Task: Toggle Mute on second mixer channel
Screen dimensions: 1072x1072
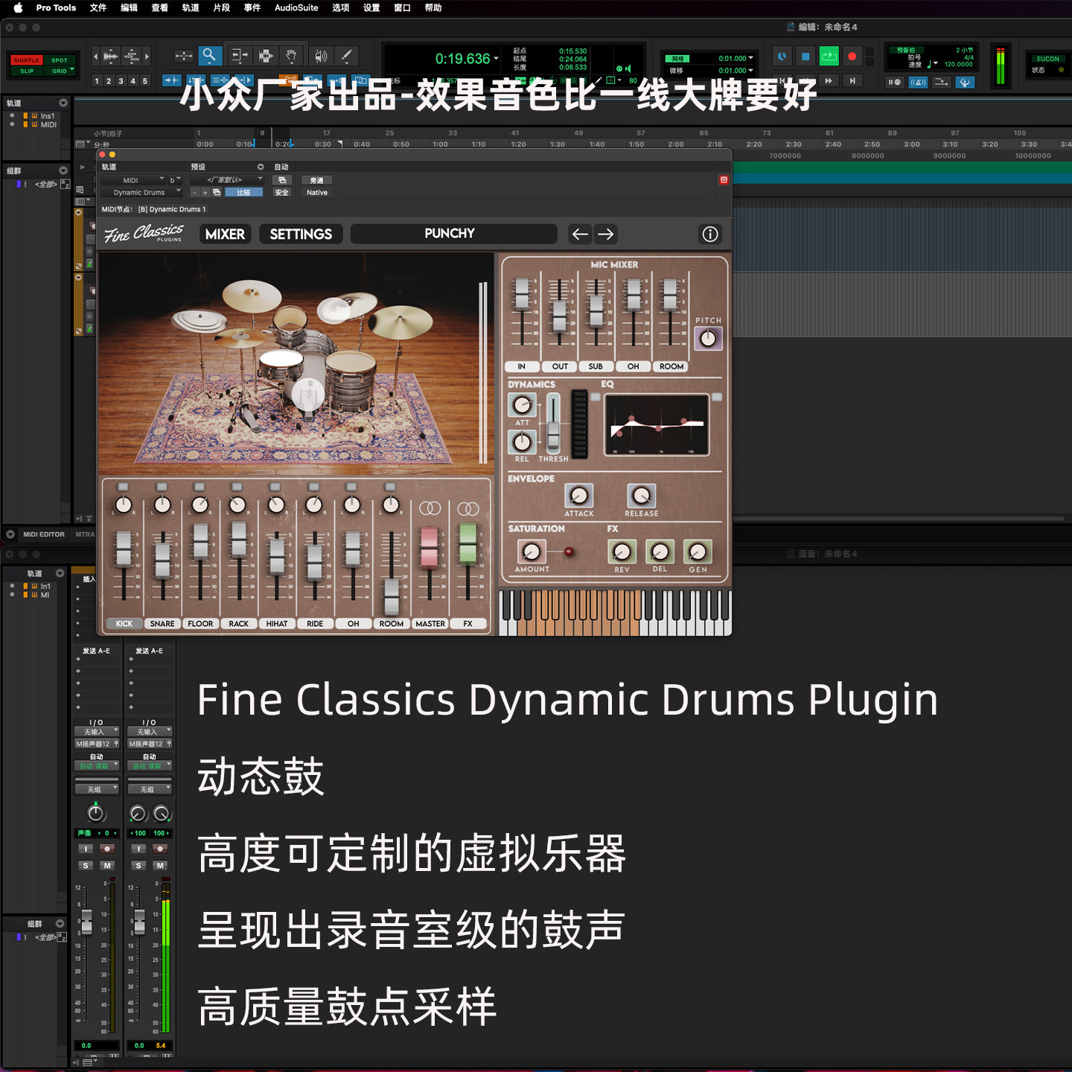Action: coord(160,866)
